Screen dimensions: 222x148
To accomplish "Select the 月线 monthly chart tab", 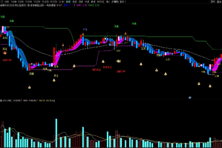I will click(81, 2).
